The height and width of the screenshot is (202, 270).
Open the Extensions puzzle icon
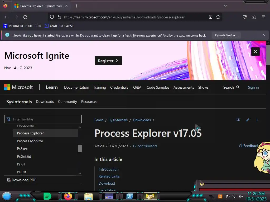pos(254,17)
